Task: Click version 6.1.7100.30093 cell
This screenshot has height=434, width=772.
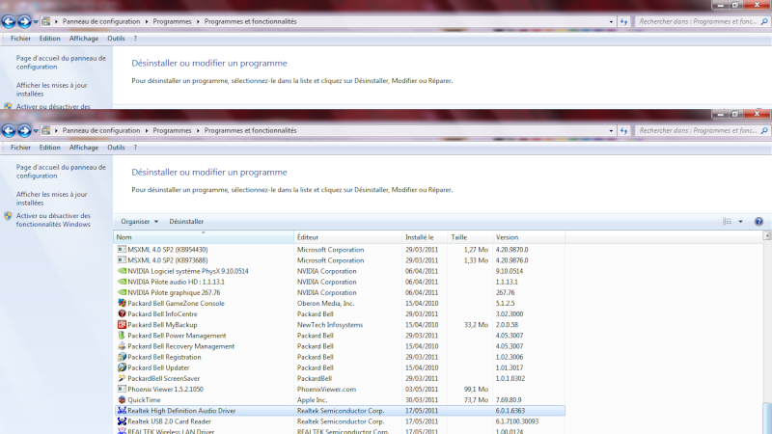Action: [x=517, y=421]
